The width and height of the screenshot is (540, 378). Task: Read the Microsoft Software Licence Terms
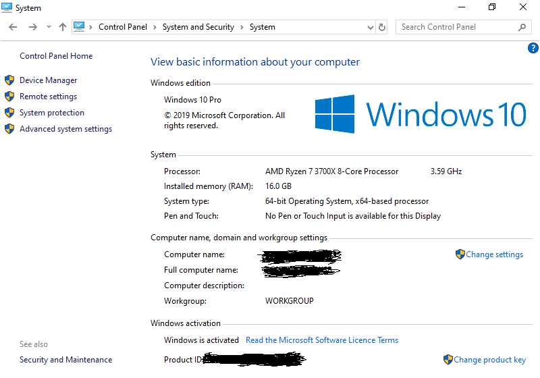click(x=322, y=340)
